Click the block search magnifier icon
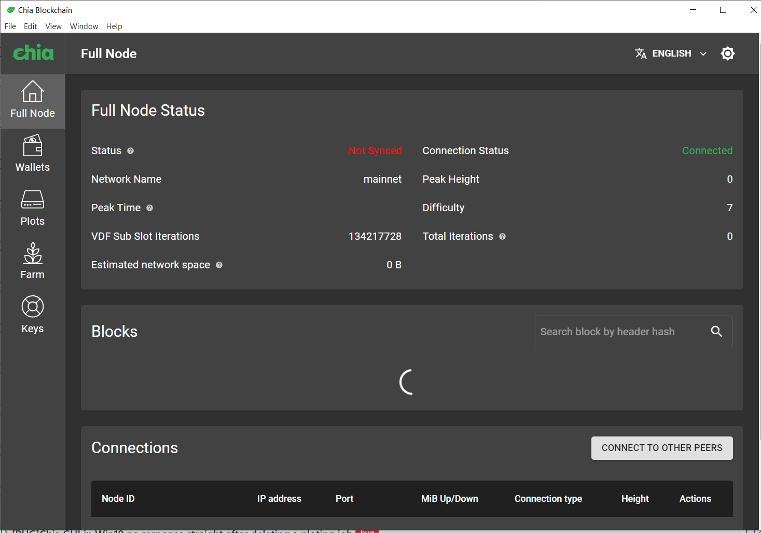This screenshot has width=761, height=533. click(717, 332)
